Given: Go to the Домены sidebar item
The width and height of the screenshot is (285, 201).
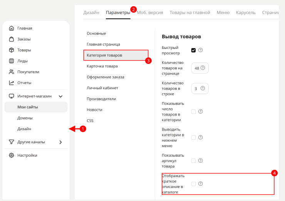Looking at the screenshot, I should [25, 118].
